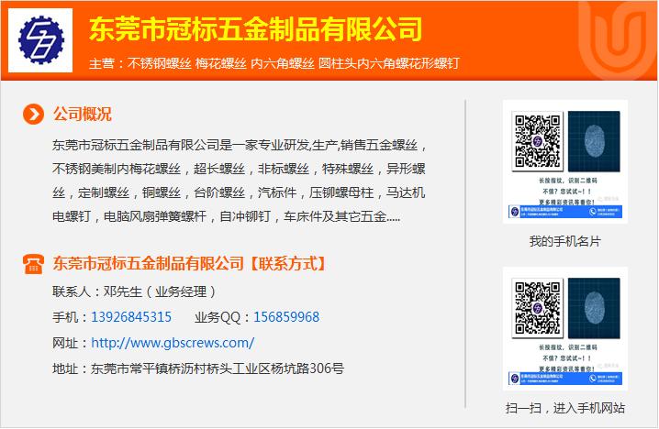Click the QR code above 我的手机名片
The image size is (659, 429).
coord(537,137)
